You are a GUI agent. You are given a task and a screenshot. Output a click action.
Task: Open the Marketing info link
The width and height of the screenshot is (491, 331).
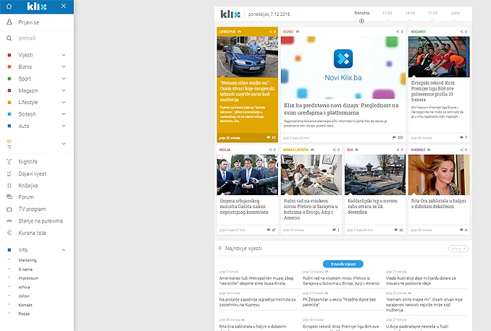click(28, 260)
